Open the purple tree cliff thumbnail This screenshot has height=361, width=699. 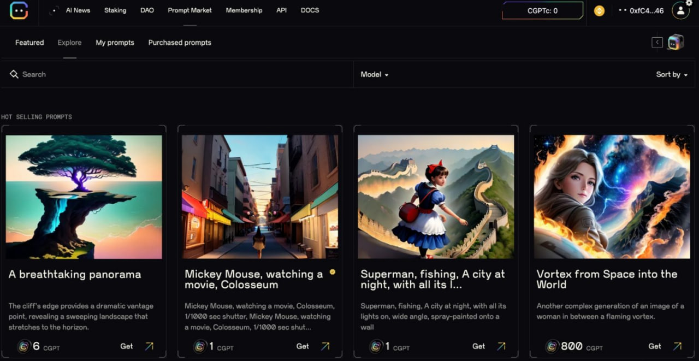[84, 197]
